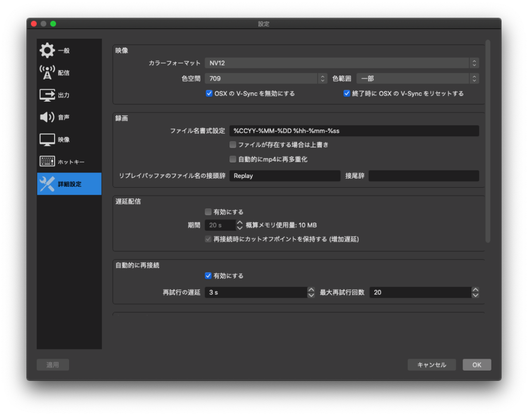
Task: Click the 再試行の遅延 3 s field
Action: click(256, 292)
